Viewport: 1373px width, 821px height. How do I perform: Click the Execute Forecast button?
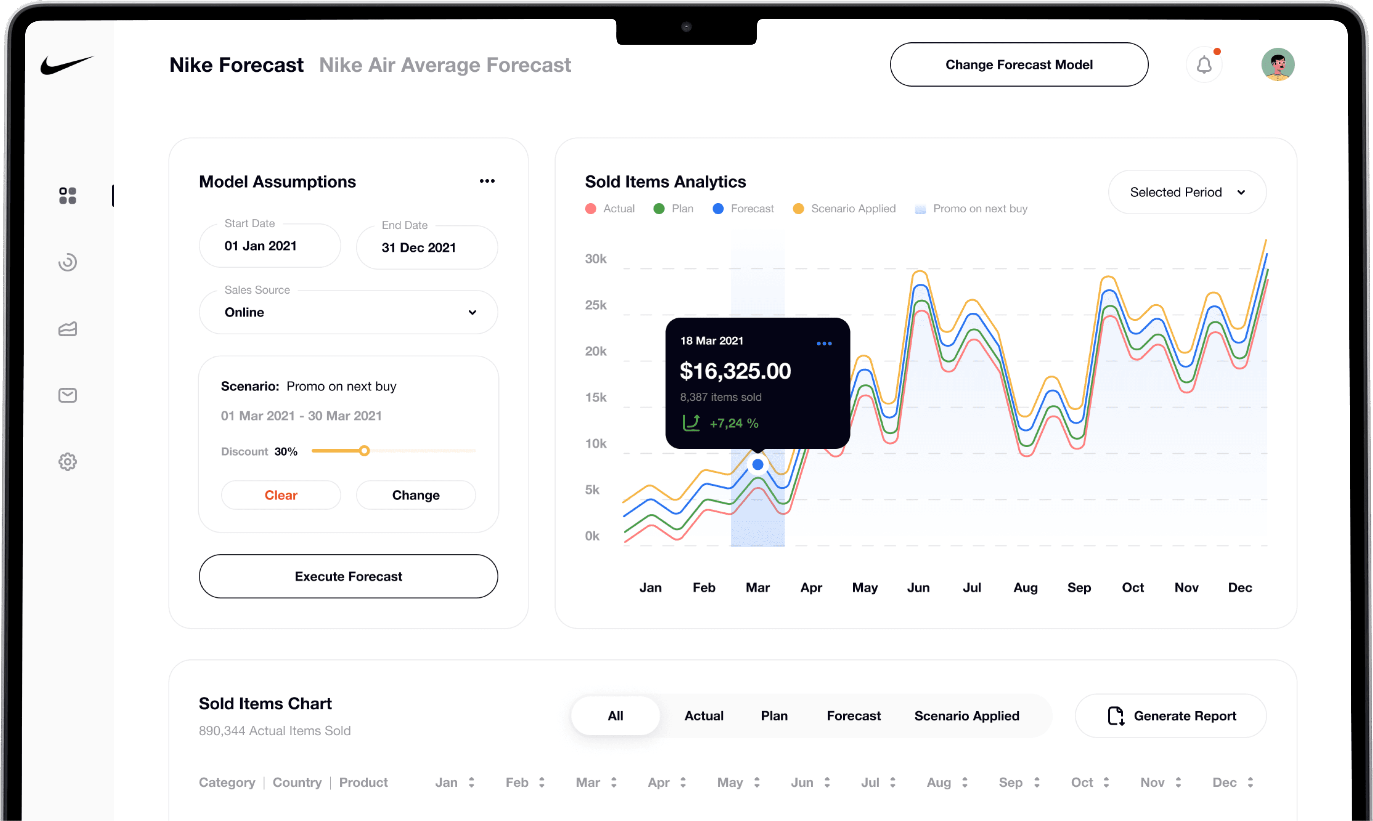(348, 576)
